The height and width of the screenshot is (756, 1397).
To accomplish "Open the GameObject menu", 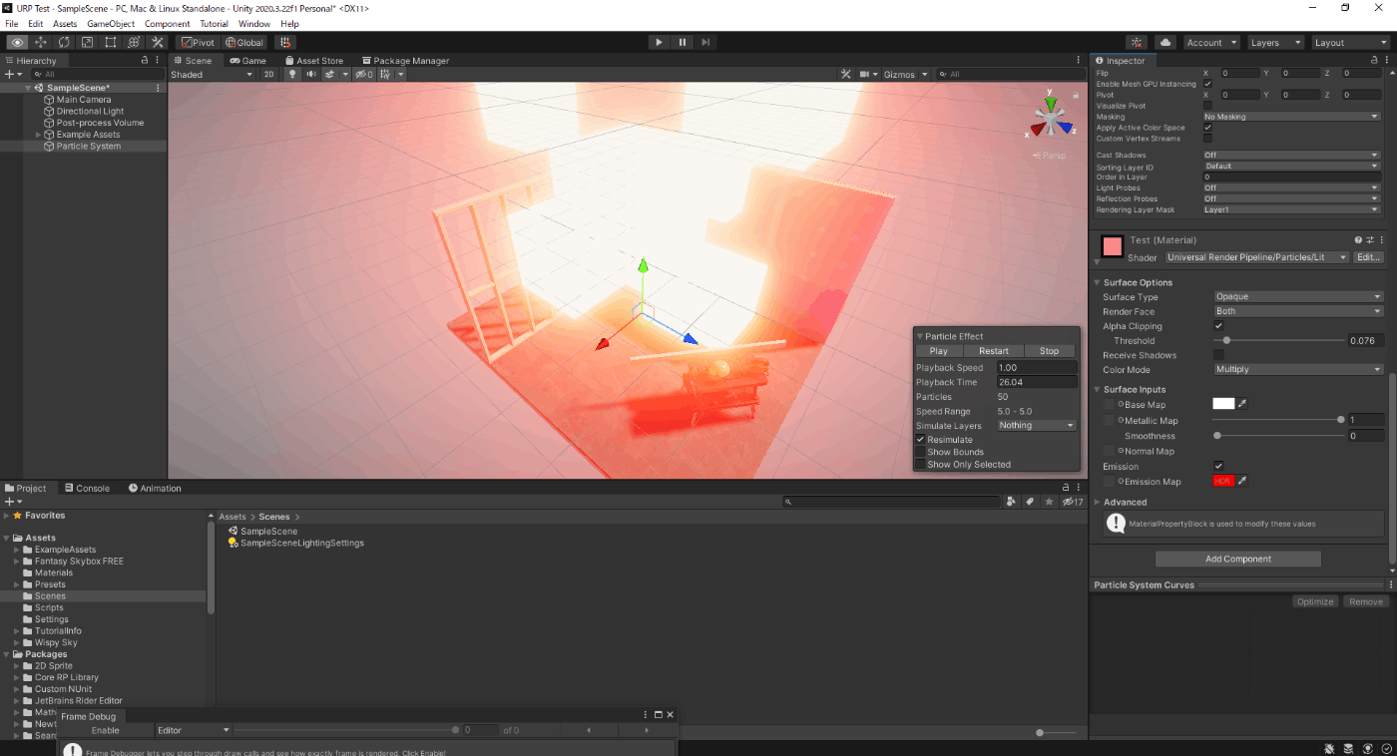I will pos(111,24).
